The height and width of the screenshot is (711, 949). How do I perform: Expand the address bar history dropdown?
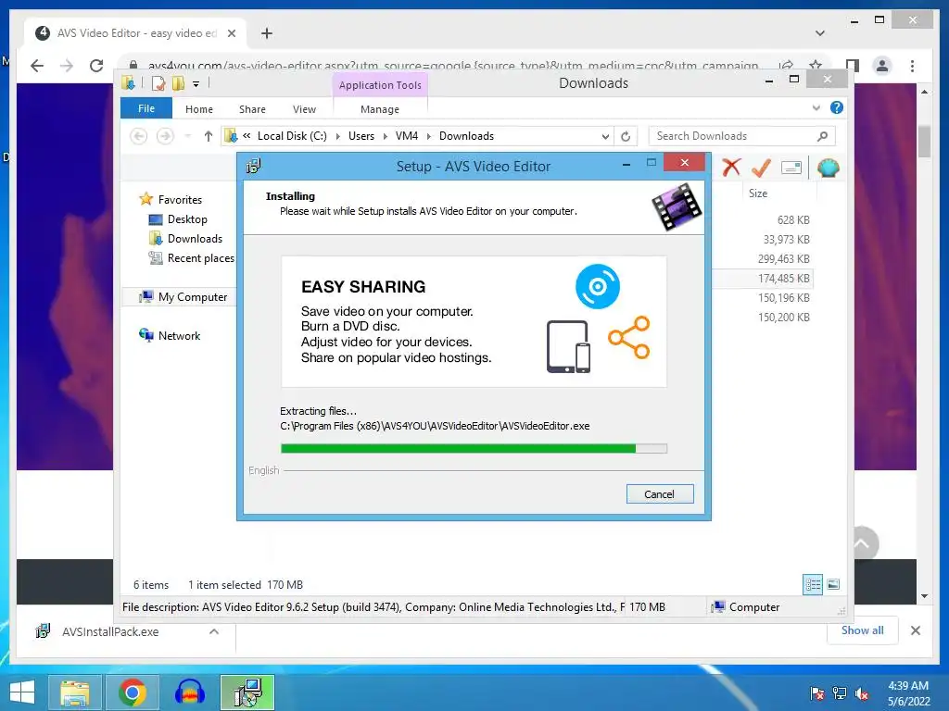point(605,137)
